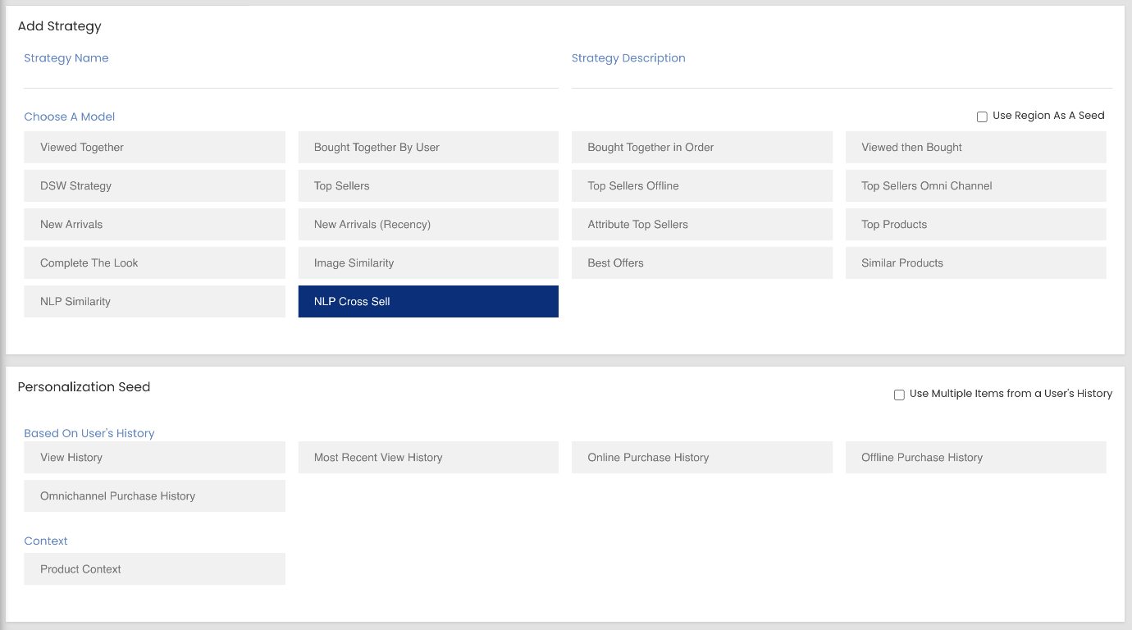Select Omnichannel Purchase History seed
This screenshot has height=630, width=1132.
coord(154,496)
